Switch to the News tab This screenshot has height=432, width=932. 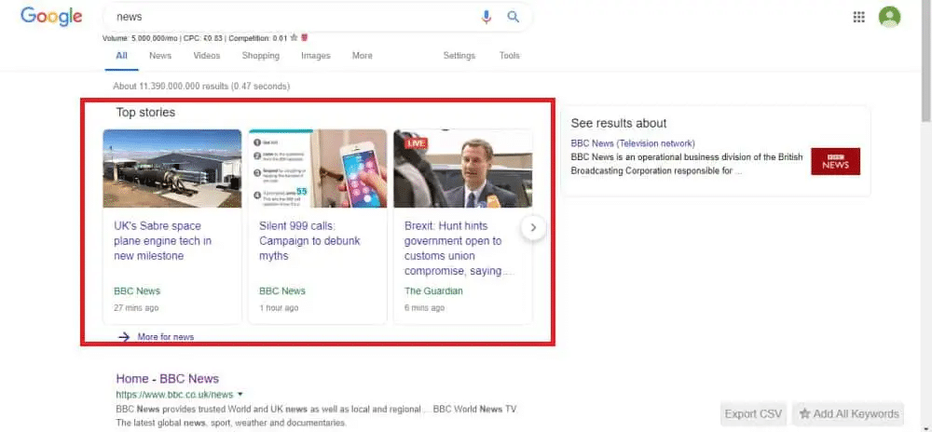pos(160,55)
